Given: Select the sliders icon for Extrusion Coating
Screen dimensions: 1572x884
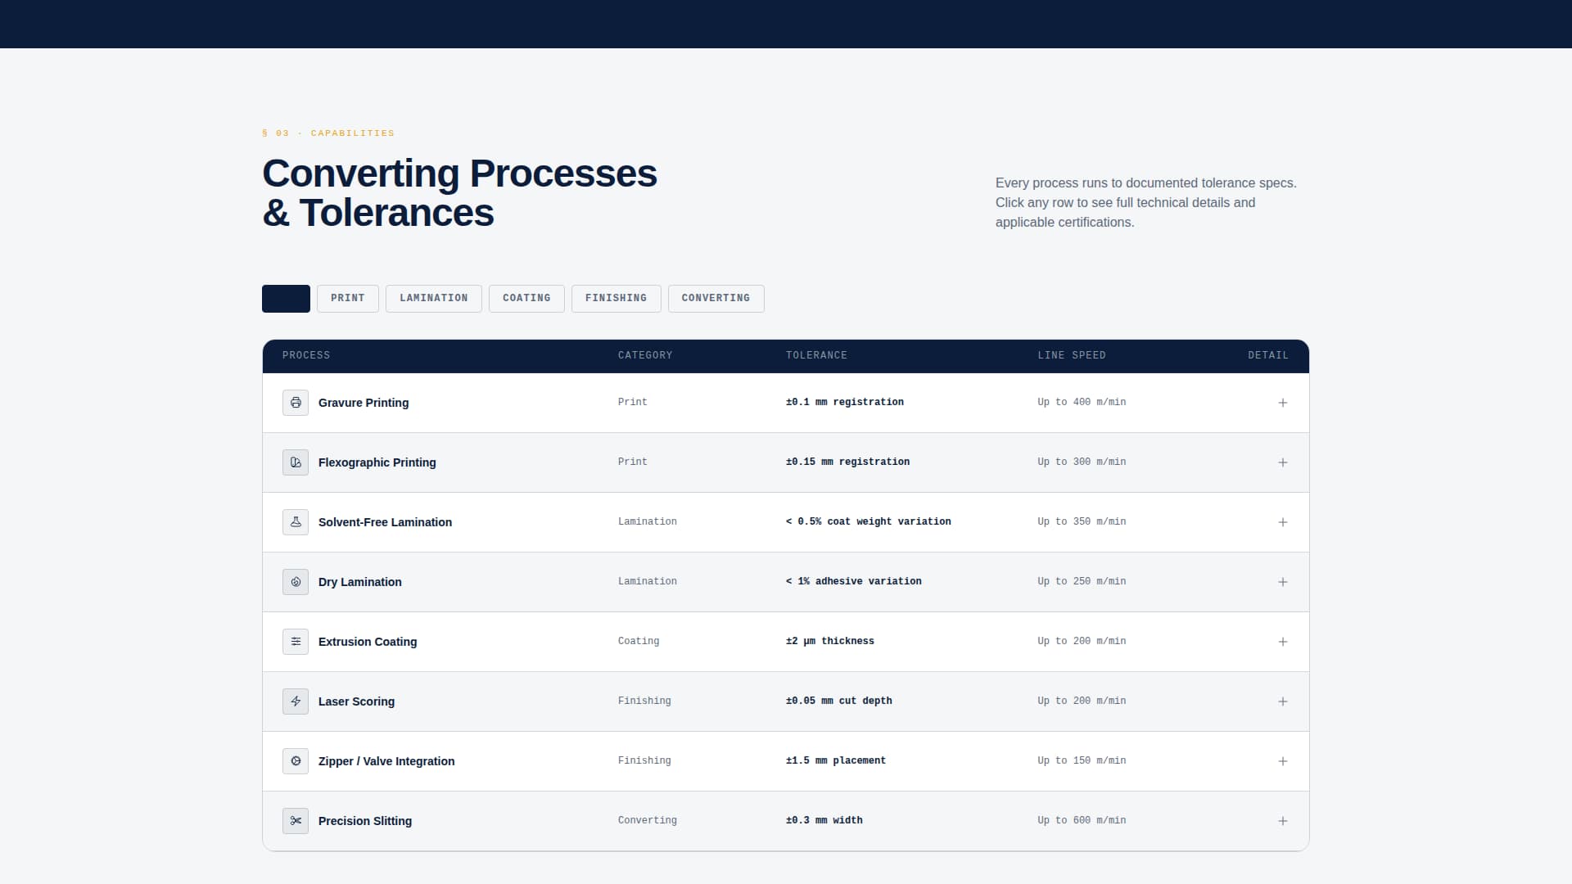Looking at the screenshot, I should point(295,642).
